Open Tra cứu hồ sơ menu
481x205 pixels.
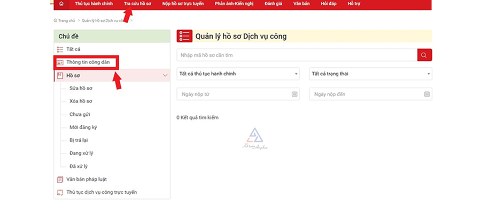tap(137, 4)
